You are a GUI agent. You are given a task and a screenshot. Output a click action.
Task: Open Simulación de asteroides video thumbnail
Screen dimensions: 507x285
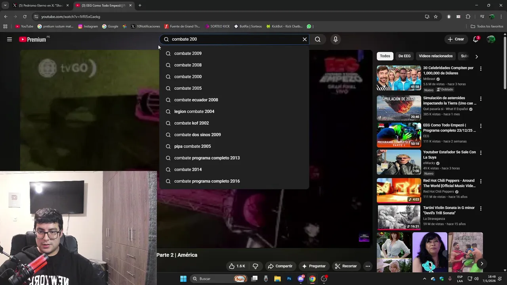(399, 108)
